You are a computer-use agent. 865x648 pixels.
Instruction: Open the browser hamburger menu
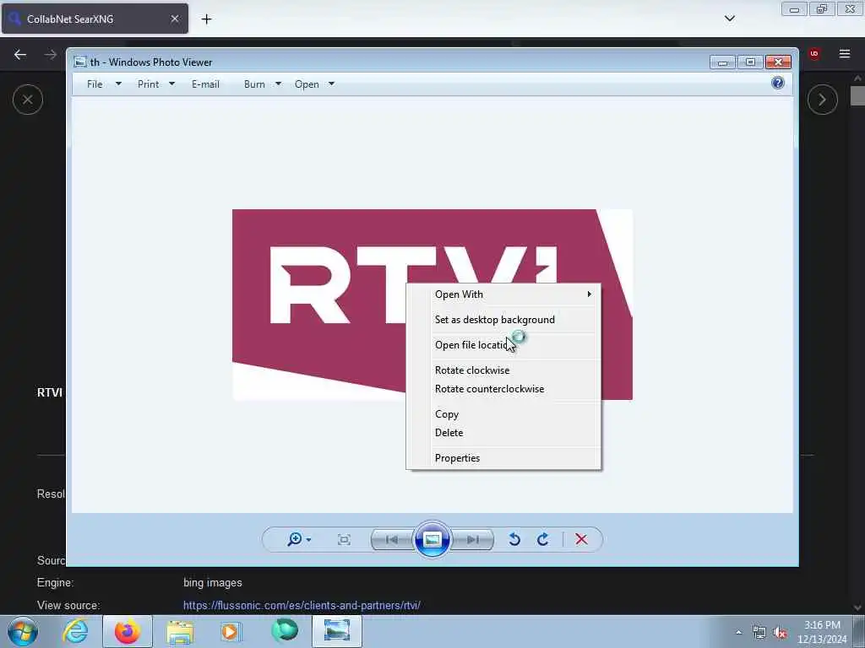[x=845, y=53]
